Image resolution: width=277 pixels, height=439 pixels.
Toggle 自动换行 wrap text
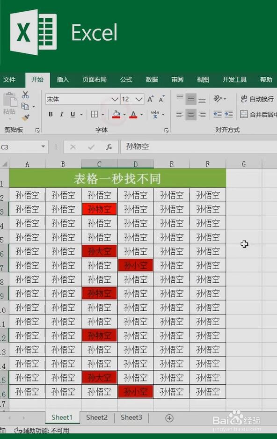257,99
